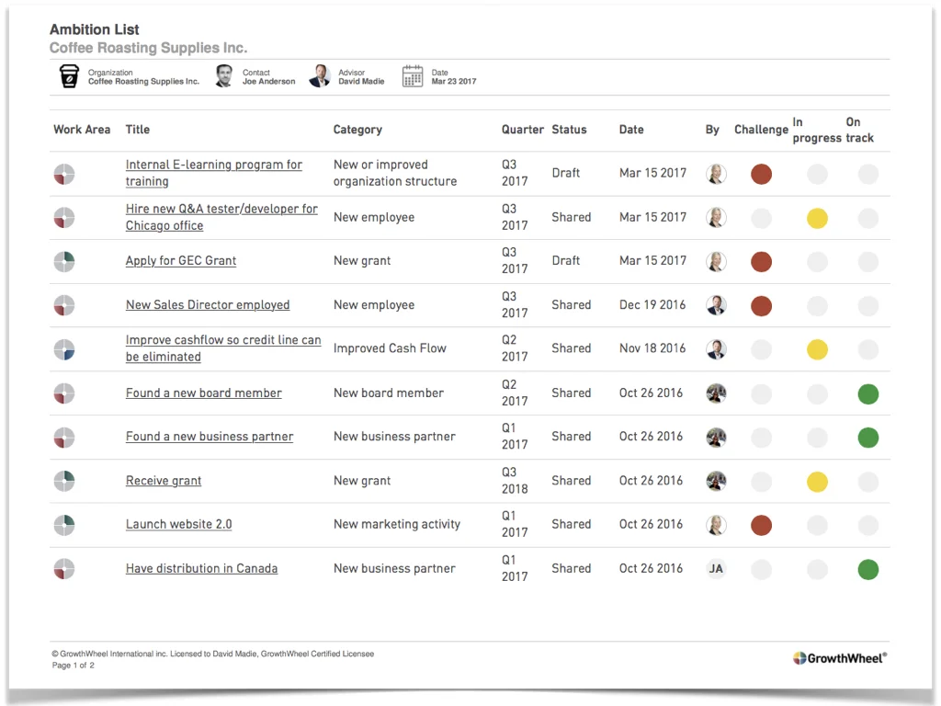The height and width of the screenshot is (706, 941).
Task: Select yellow In progress dot for Receive grant row
Action: click(817, 482)
